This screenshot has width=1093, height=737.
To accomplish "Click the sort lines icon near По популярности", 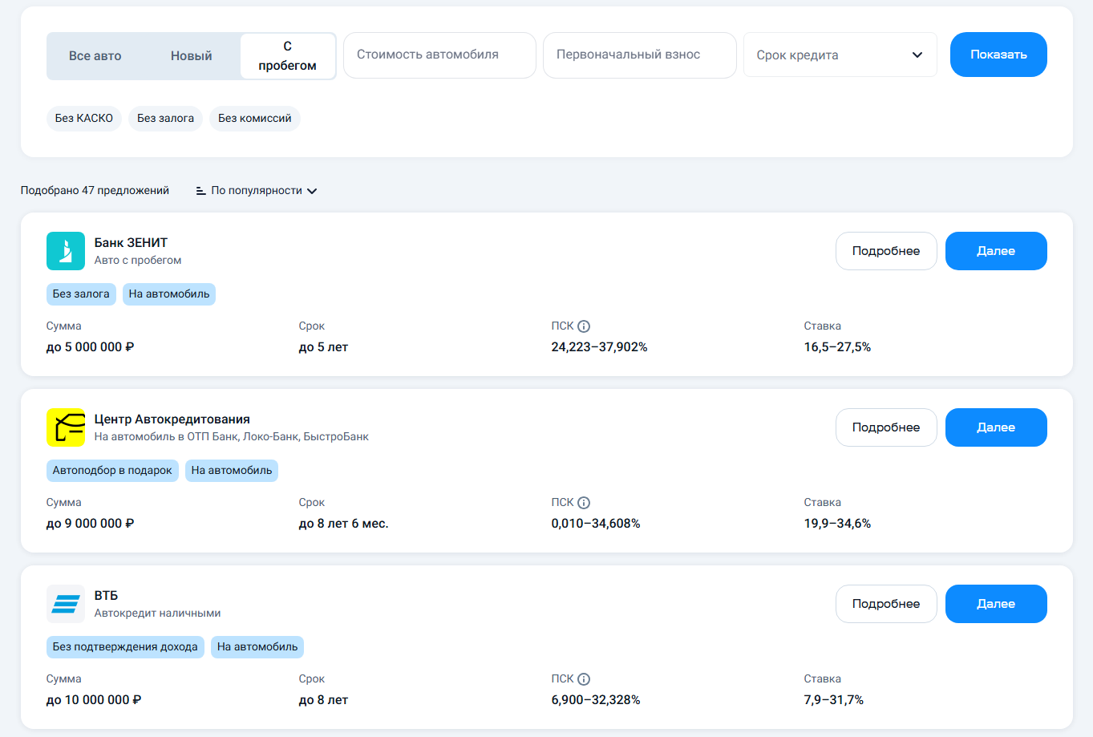I will click(x=201, y=191).
